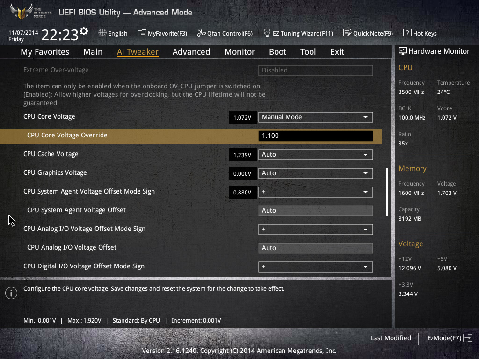The width and height of the screenshot is (479, 359).
Task: Click the 22:23 clock display
Action: coord(60,35)
